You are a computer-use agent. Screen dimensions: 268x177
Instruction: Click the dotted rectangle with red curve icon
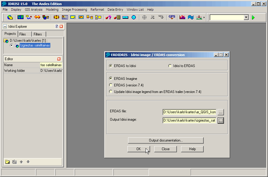pos(81,17)
